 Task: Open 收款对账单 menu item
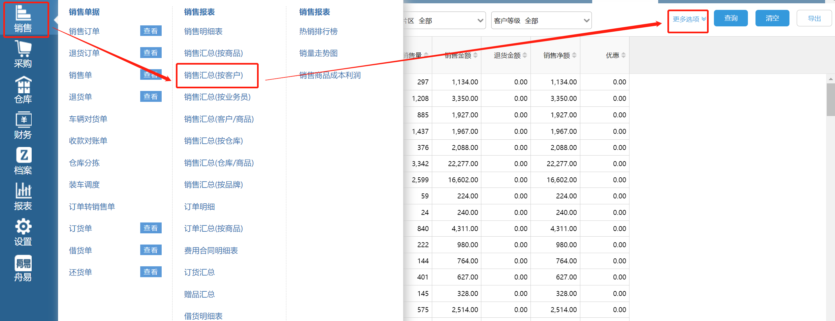coord(88,141)
